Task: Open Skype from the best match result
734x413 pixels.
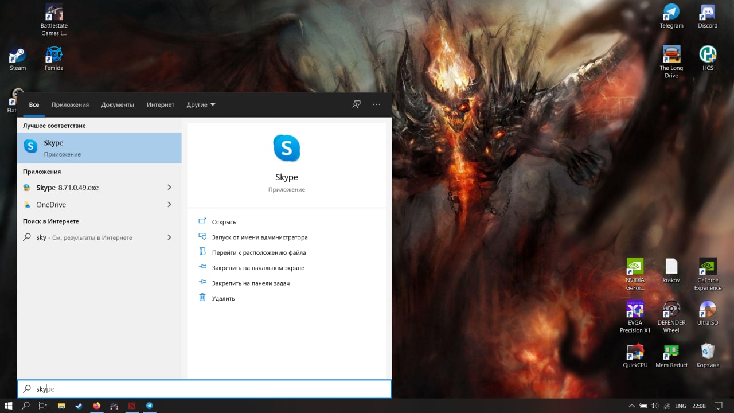Action: [99, 147]
